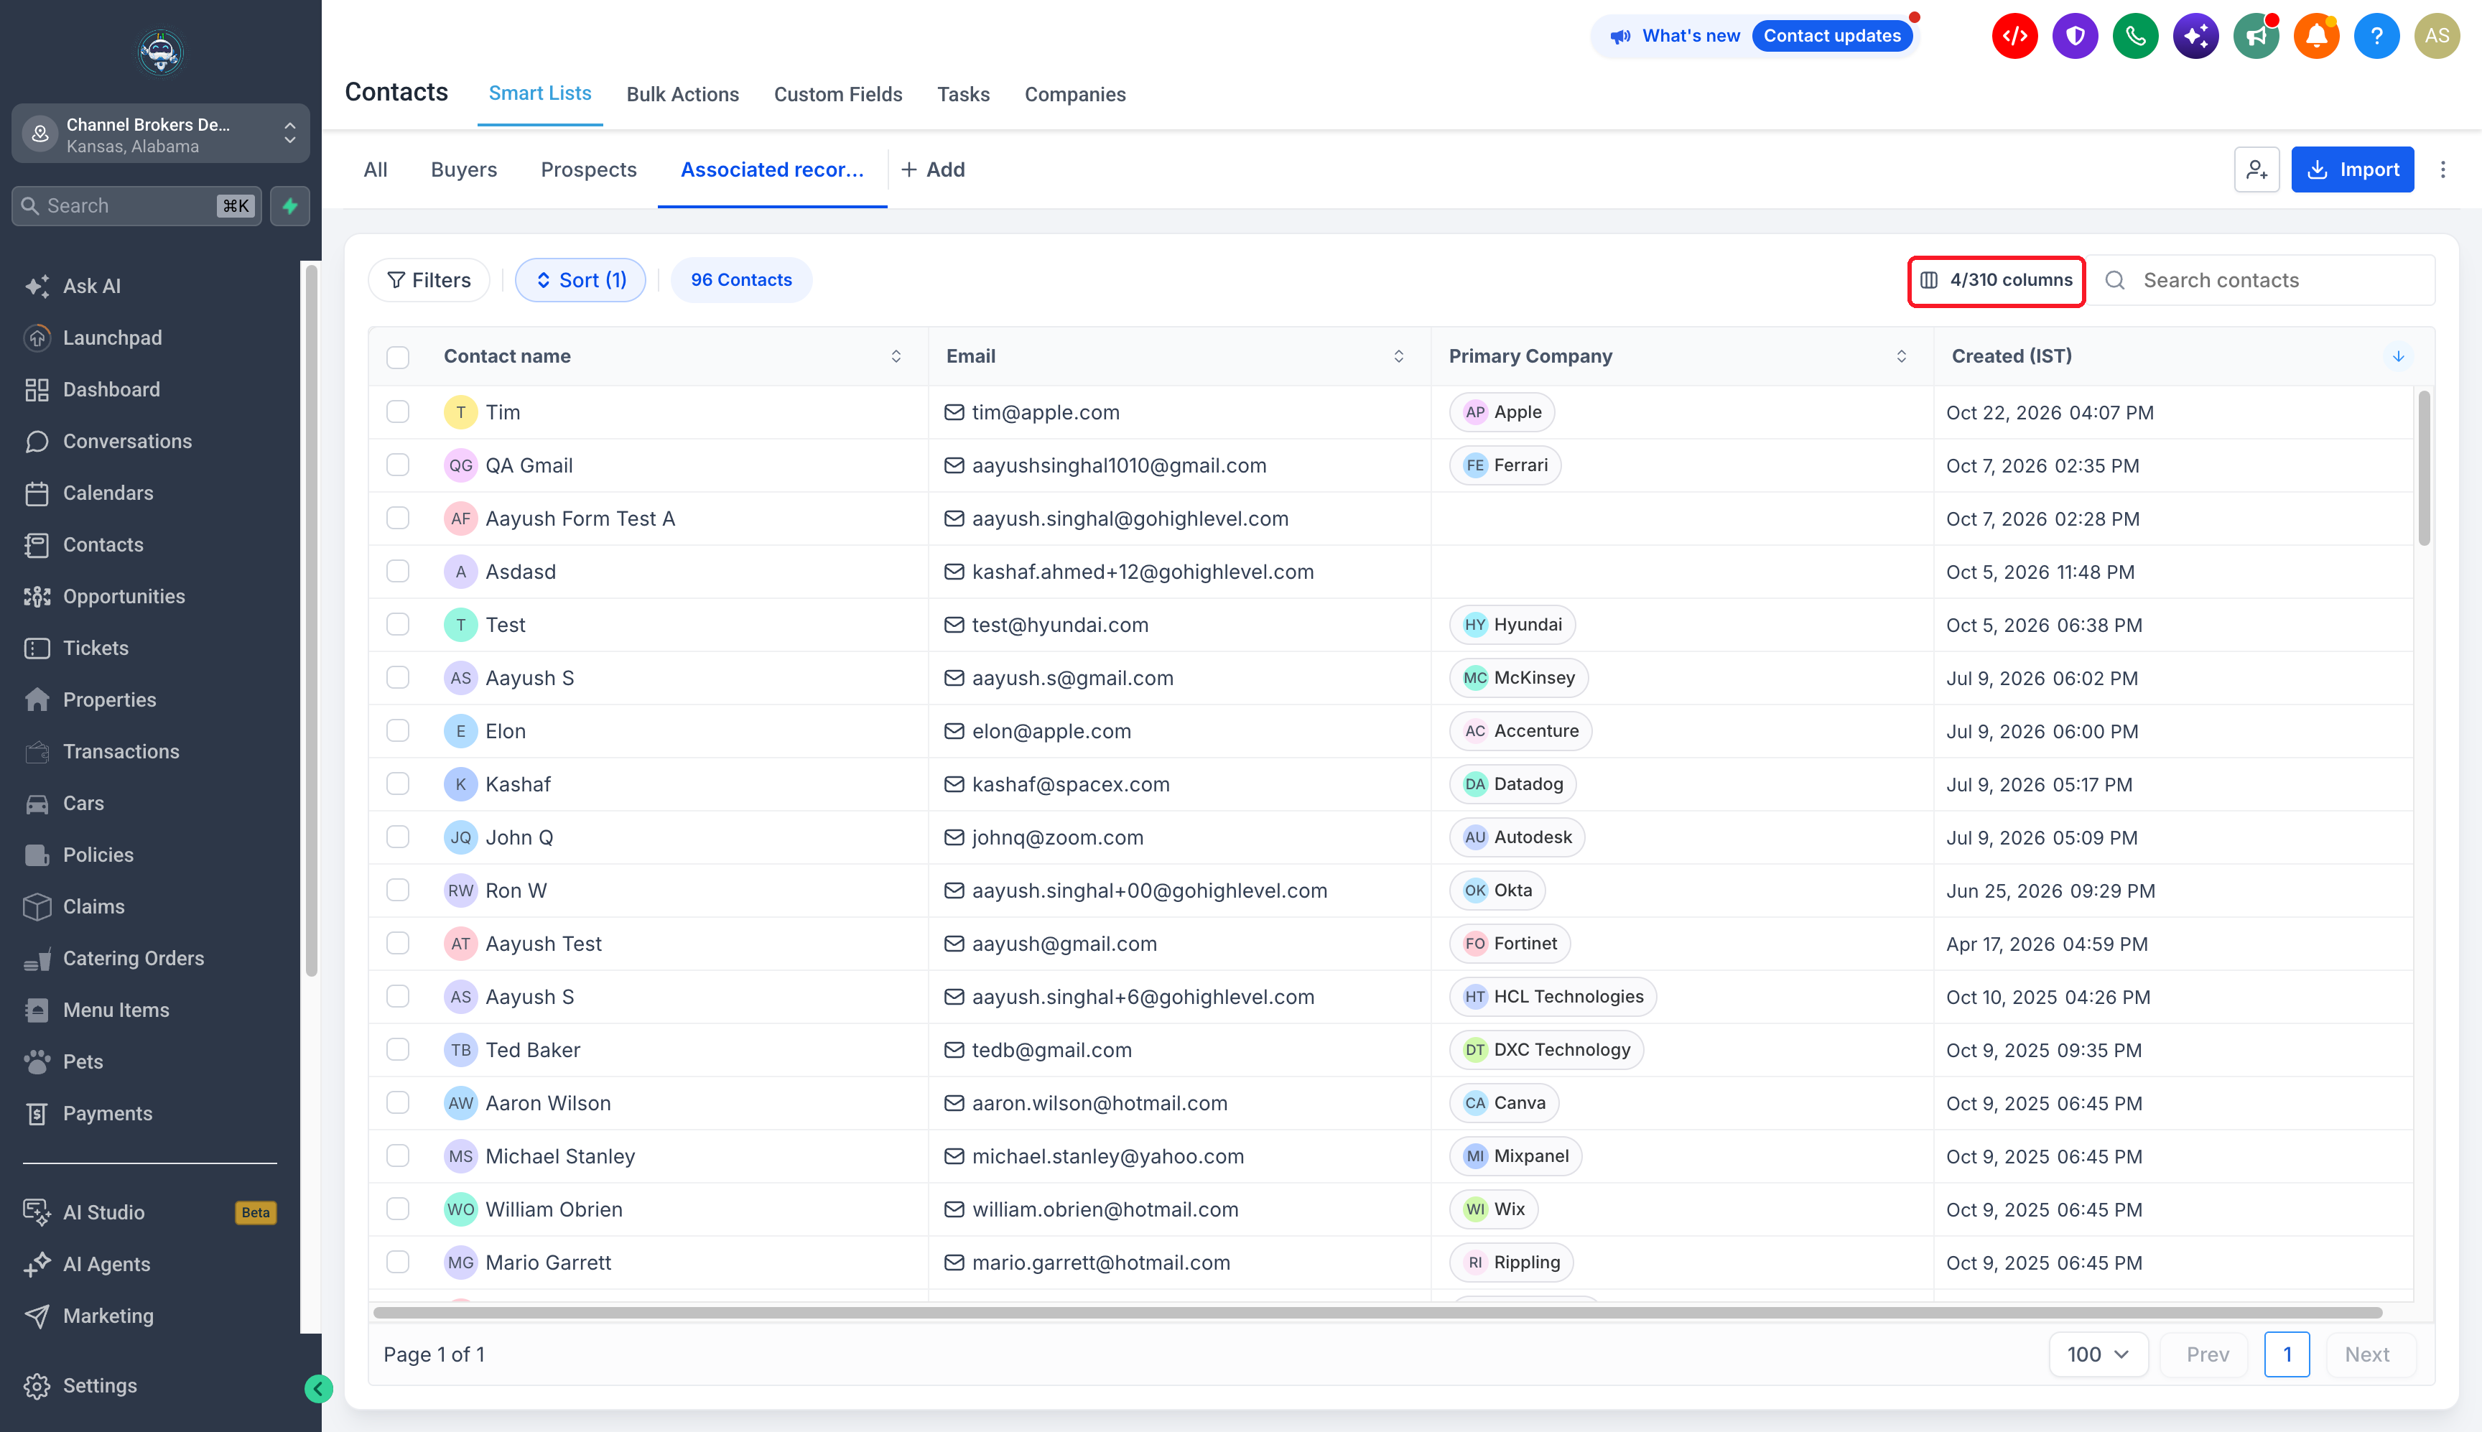Viewport: 2482px width, 1432px height.
Task: Select the QA Gmail row checkbox
Action: (x=397, y=464)
